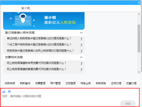Click arrow icon beside 单位纳税人 question
142x107 pixels.
[x=81, y=39]
